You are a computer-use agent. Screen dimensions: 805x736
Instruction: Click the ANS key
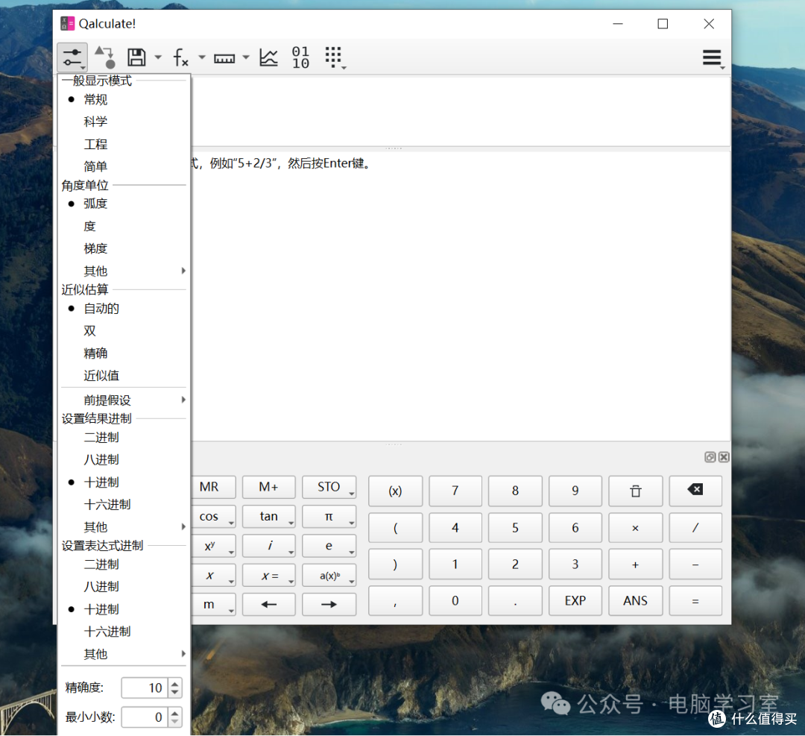[x=636, y=601]
